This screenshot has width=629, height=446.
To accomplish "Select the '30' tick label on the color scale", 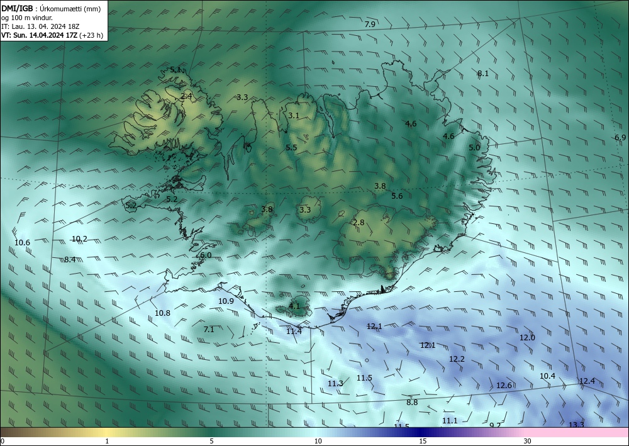I will coord(528,442).
